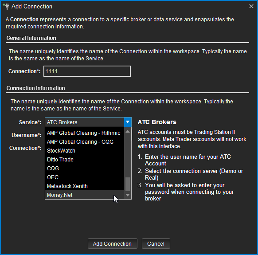
Task: Choose StockWatch in the service list
Action: [85, 151]
